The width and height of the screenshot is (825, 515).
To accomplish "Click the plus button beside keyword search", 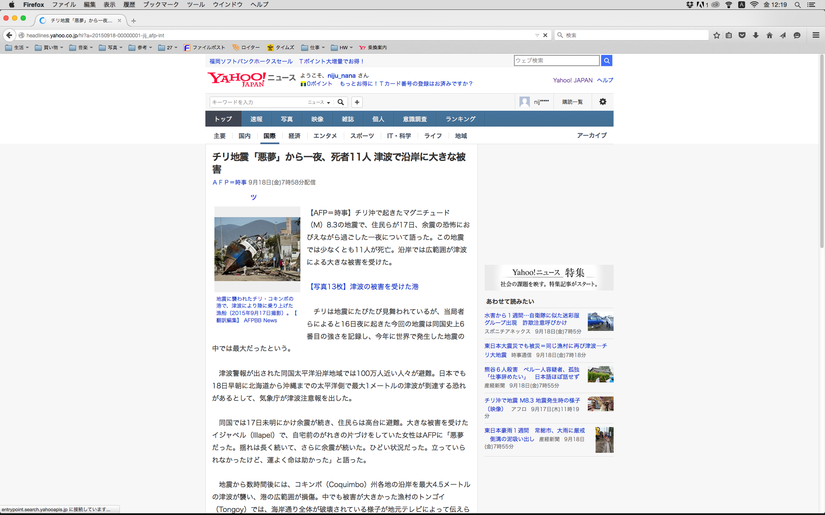I will pos(357,102).
